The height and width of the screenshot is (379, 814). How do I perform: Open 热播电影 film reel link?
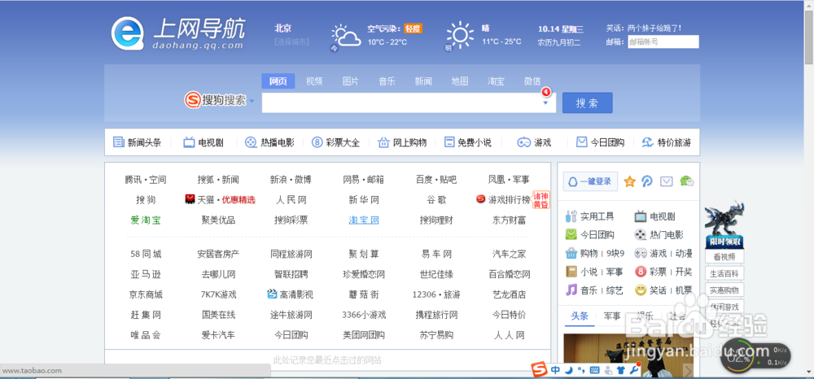click(269, 142)
